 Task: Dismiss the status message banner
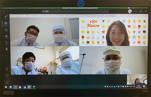tap(146, 16)
